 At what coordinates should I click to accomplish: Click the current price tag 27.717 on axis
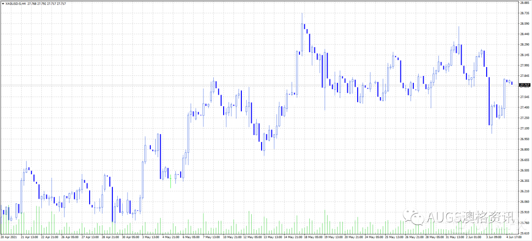coord(525,85)
